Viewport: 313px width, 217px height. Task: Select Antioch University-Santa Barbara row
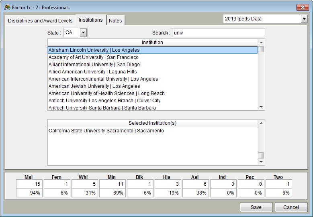point(153,107)
